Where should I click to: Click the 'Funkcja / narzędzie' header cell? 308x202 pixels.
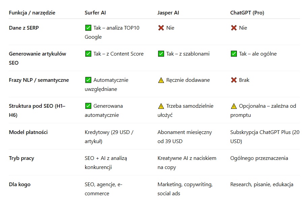[x=32, y=13]
